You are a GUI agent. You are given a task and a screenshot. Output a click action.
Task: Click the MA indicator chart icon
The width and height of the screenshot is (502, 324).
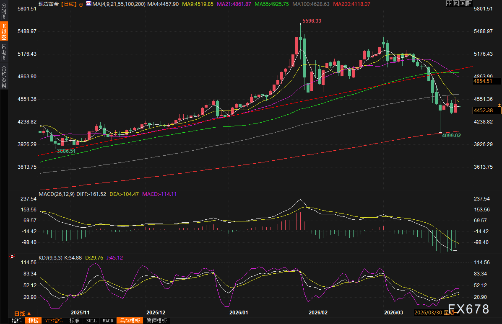[88, 3]
